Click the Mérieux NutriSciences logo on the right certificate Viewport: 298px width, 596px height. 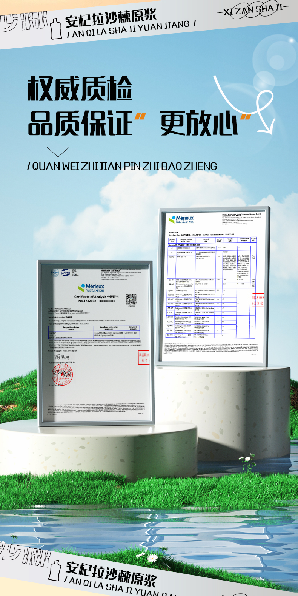pyautogui.click(x=181, y=219)
